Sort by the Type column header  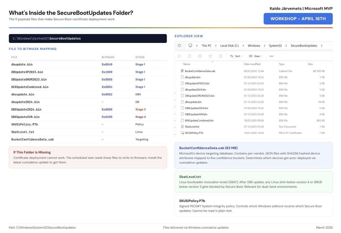pos(282,64)
